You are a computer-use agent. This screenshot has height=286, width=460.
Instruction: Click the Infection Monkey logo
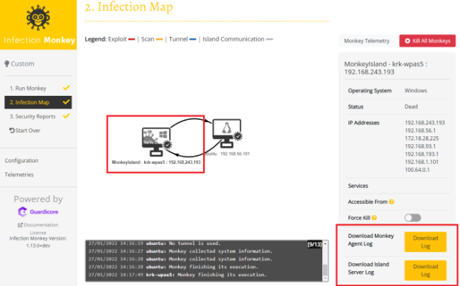point(38,25)
